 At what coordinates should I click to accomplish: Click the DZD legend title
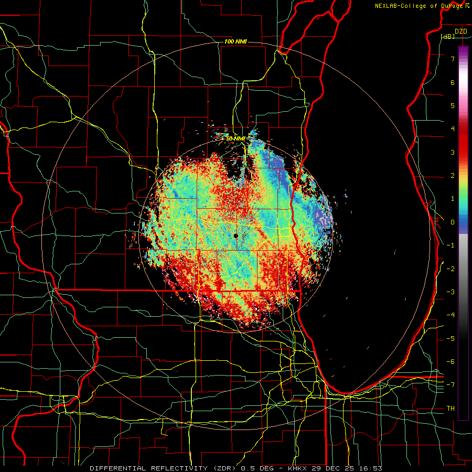click(461, 31)
